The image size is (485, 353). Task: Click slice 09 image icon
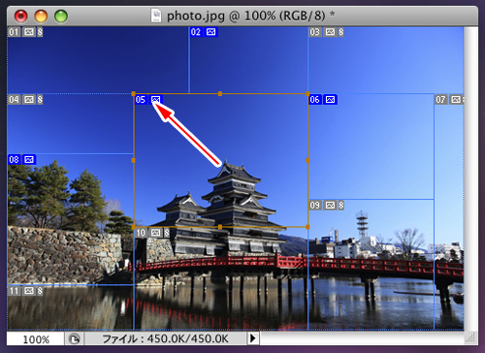point(331,205)
